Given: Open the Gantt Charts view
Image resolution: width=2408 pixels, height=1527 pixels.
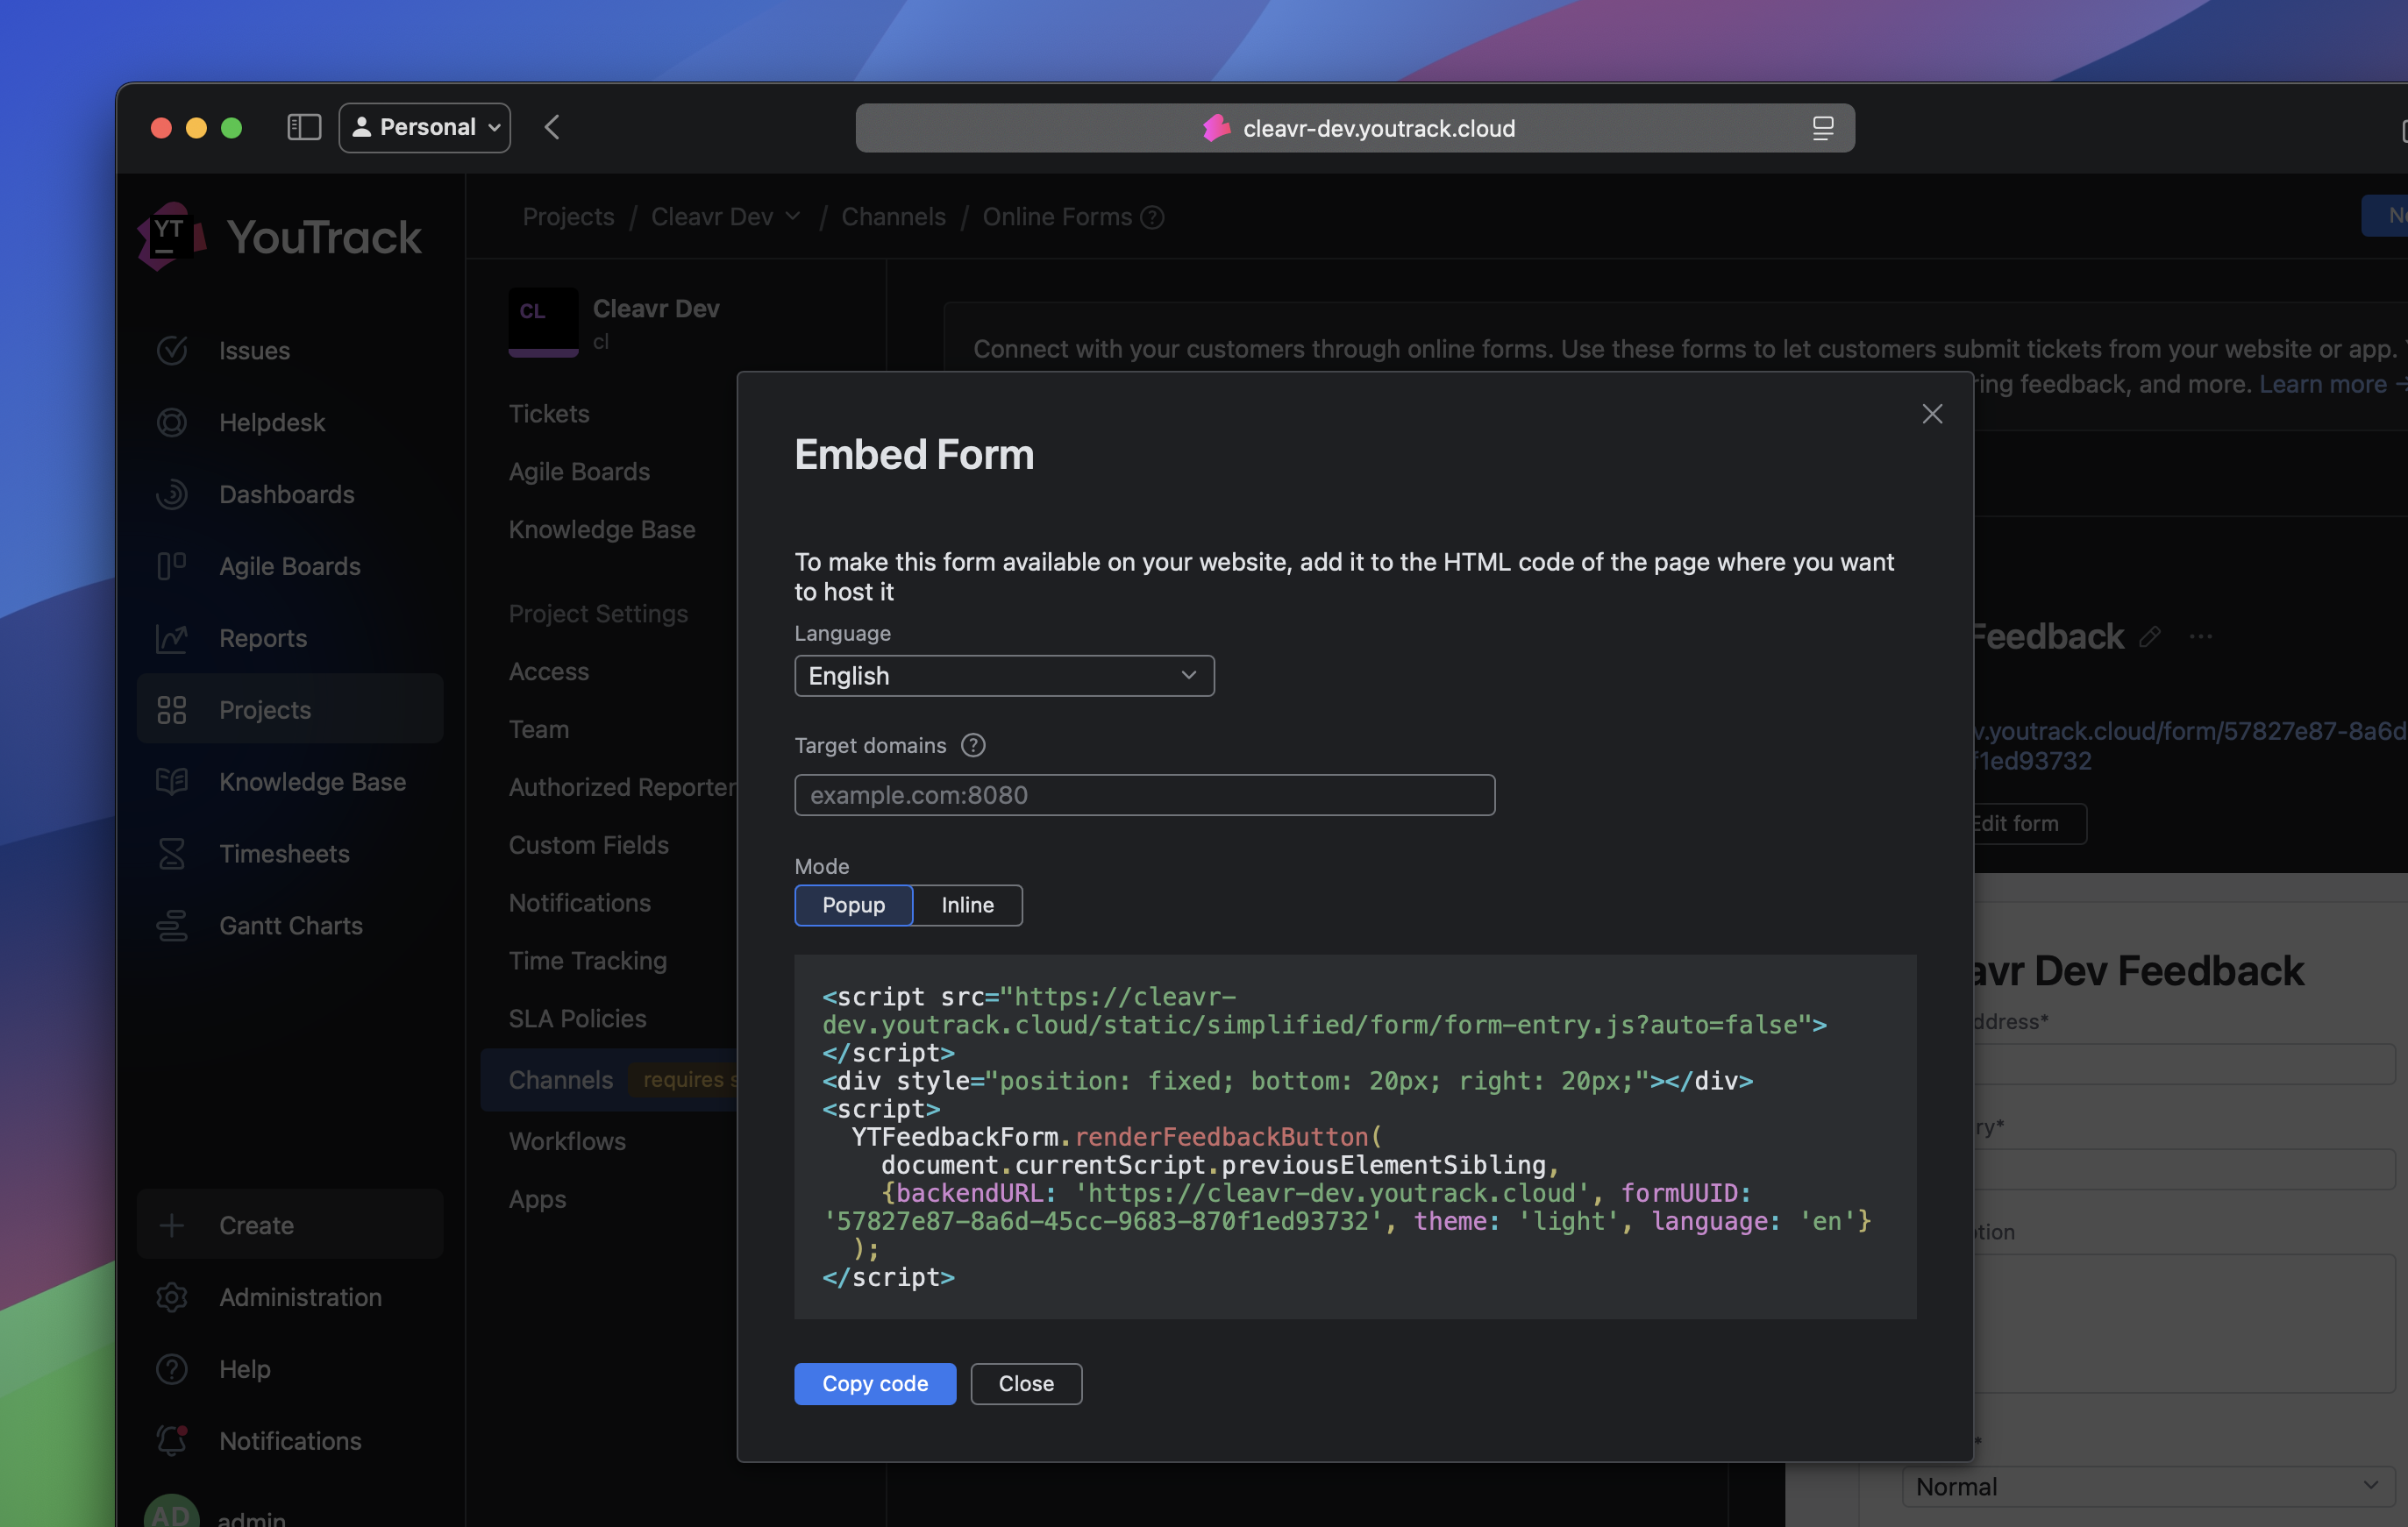Looking at the screenshot, I should coord(289,926).
